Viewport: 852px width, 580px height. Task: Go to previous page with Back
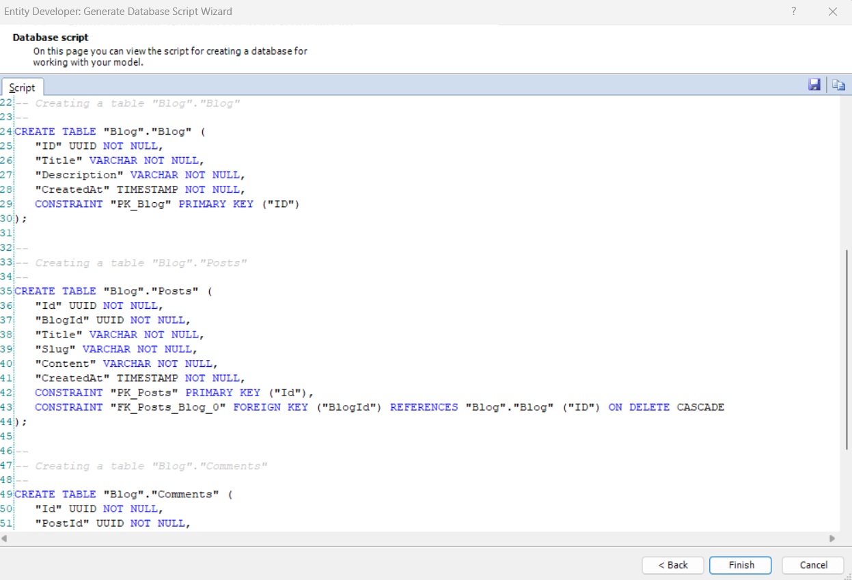pos(673,565)
